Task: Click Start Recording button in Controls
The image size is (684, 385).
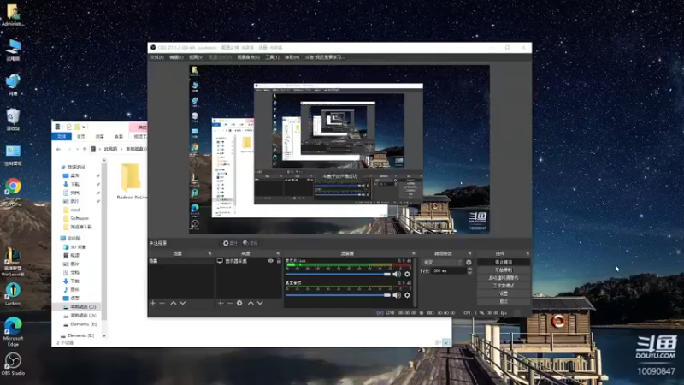Action: [x=504, y=270]
